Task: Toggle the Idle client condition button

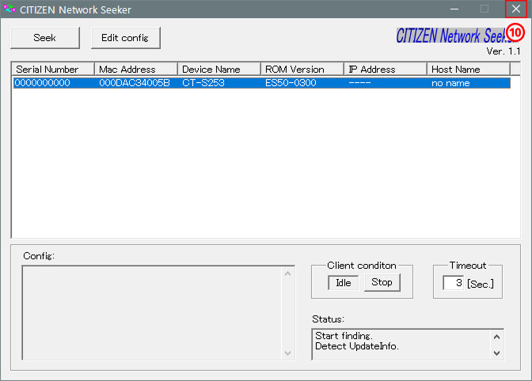Action: [x=343, y=283]
